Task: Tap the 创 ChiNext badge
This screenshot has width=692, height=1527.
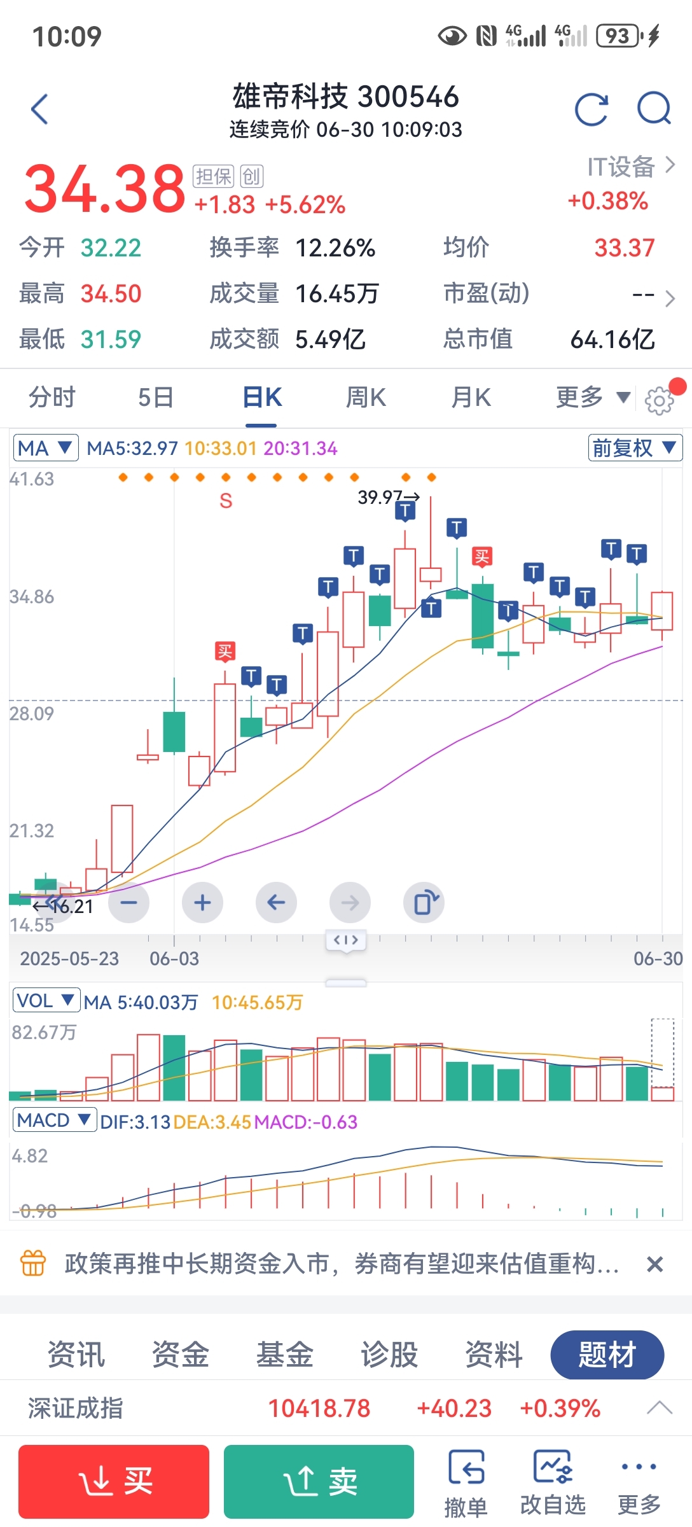Action: 252,176
